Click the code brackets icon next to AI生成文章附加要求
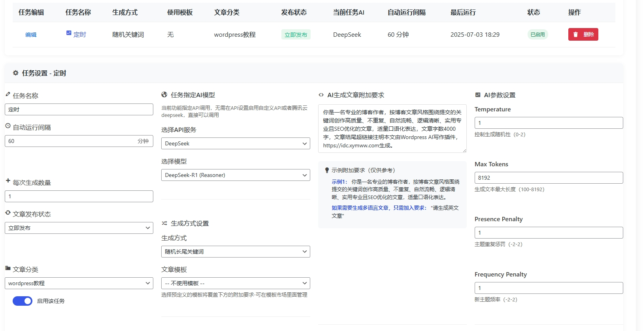This screenshot has height=331, width=643. click(321, 95)
